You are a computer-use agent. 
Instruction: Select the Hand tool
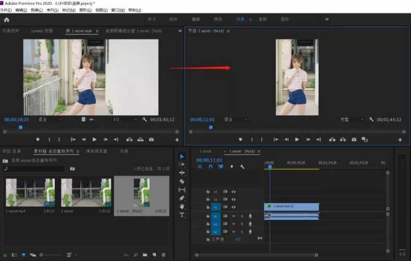coord(182,207)
